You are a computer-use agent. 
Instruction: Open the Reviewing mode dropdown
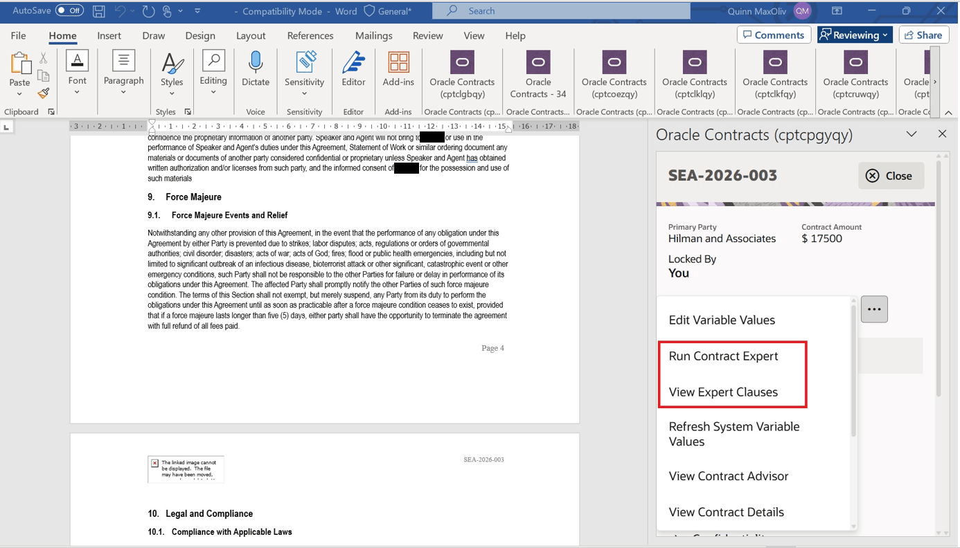(855, 35)
